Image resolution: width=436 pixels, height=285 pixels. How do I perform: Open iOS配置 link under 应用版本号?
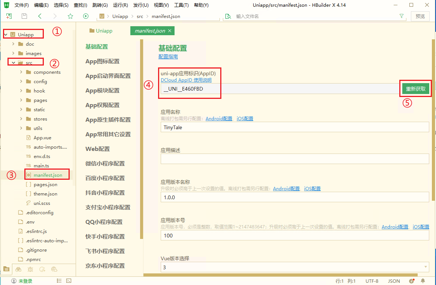(x=421, y=227)
